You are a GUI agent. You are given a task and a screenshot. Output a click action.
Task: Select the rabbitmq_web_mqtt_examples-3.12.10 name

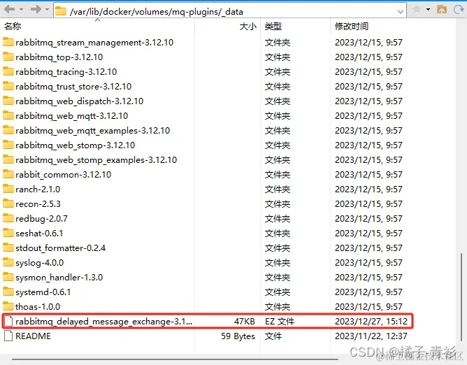(x=92, y=131)
